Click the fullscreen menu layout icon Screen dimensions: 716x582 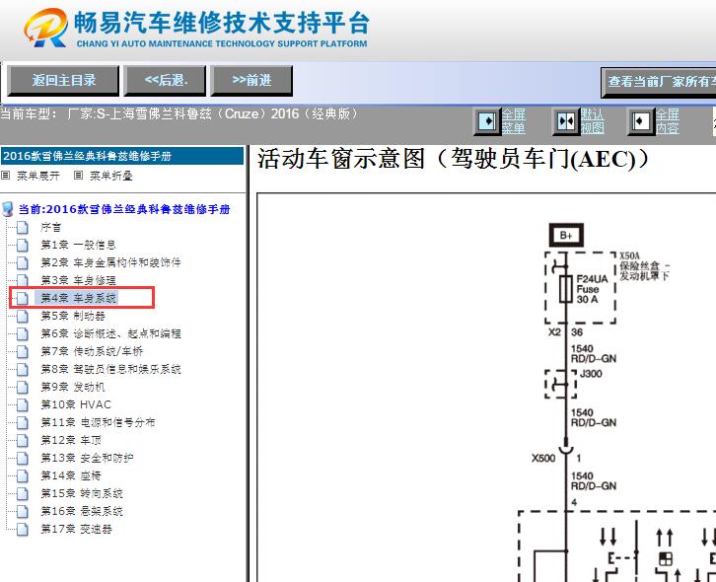(x=487, y=121)
